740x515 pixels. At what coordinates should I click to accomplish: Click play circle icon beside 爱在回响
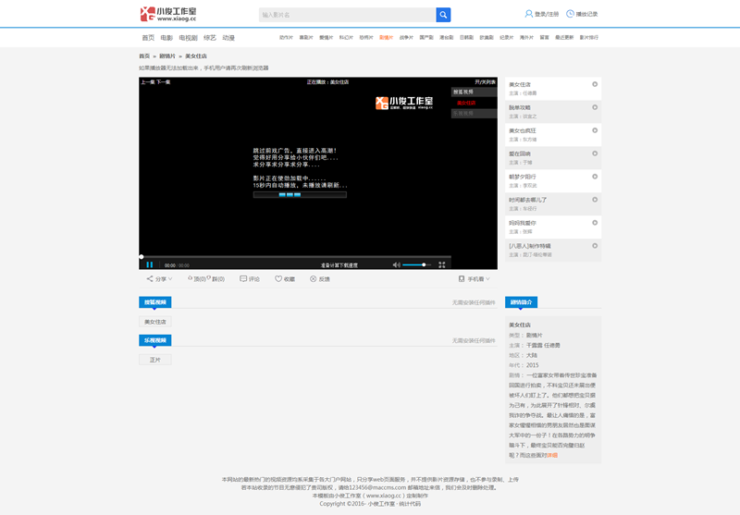(595, 153)
